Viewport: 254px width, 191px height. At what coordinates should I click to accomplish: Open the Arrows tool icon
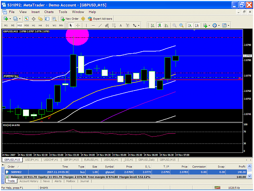coord(135,26)
